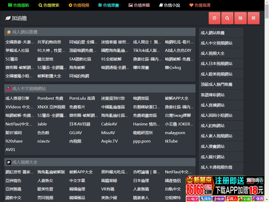This screenshot has height=202, width=269.
Task: Open the Avple.TV link
Action: tap(110, 141)
